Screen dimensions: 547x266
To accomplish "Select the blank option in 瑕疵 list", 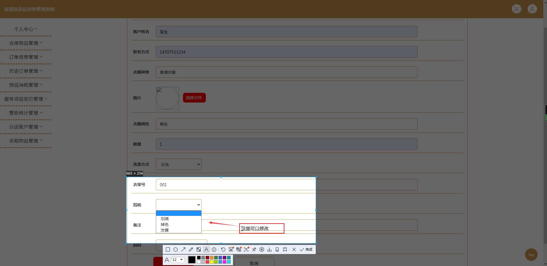I will [x=179, y=213].
